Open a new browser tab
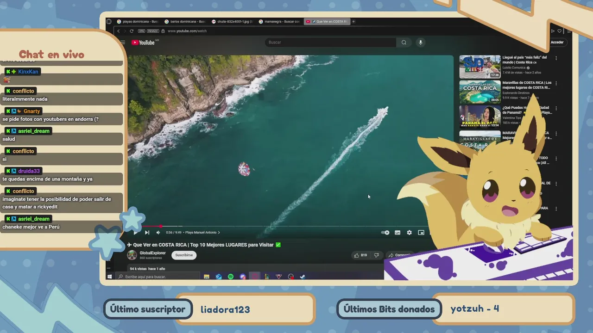Viewport: 593px width, 333px height. point(353,21)
